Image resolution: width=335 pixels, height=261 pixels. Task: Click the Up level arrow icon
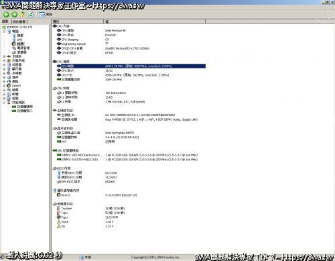(x=22, y=15)
